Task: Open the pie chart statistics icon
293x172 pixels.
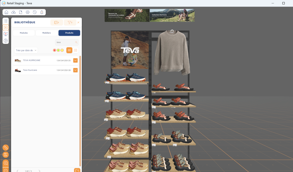Action: (x=6, y=41)
